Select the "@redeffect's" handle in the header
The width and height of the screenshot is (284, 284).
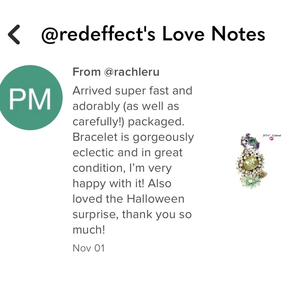(98, 35)
